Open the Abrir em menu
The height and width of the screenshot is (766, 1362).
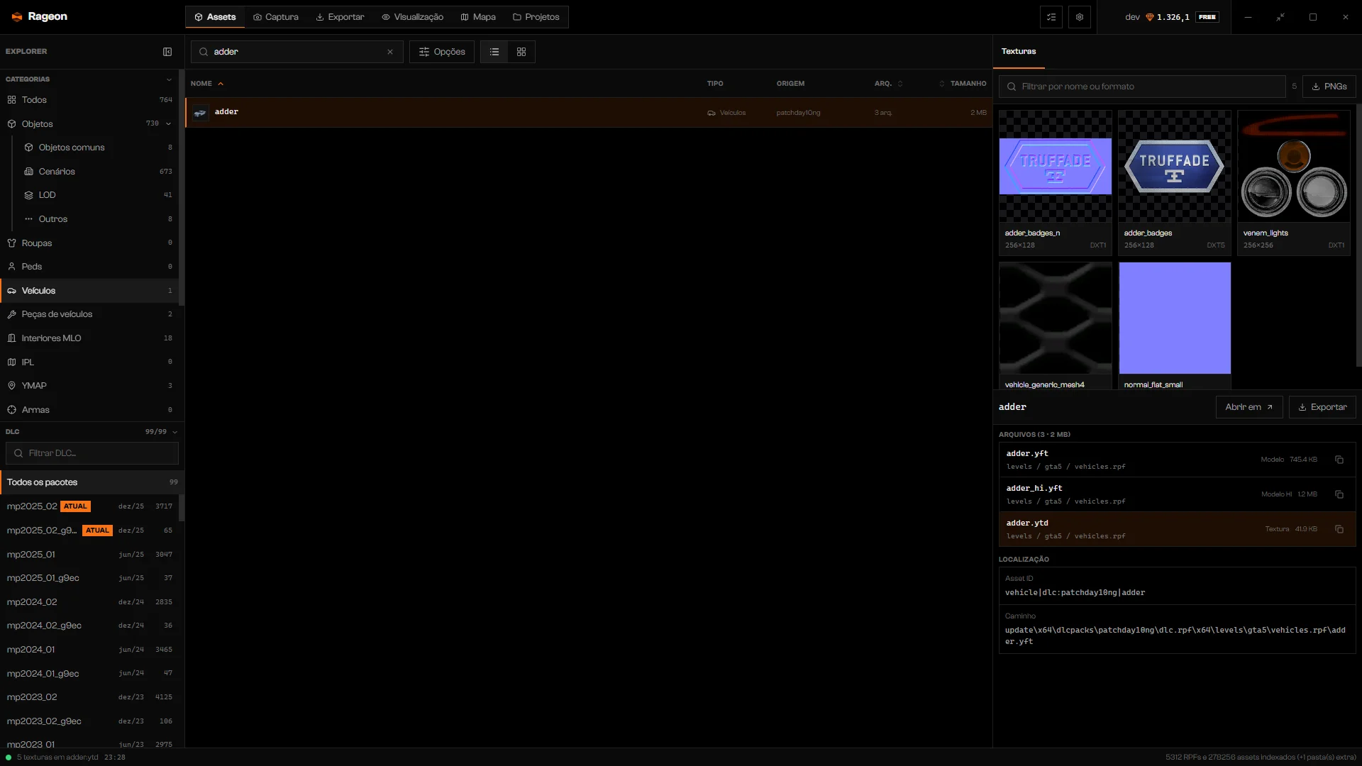1249,407
